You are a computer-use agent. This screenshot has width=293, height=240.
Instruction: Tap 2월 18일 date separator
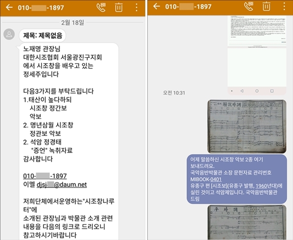point(72,22)
